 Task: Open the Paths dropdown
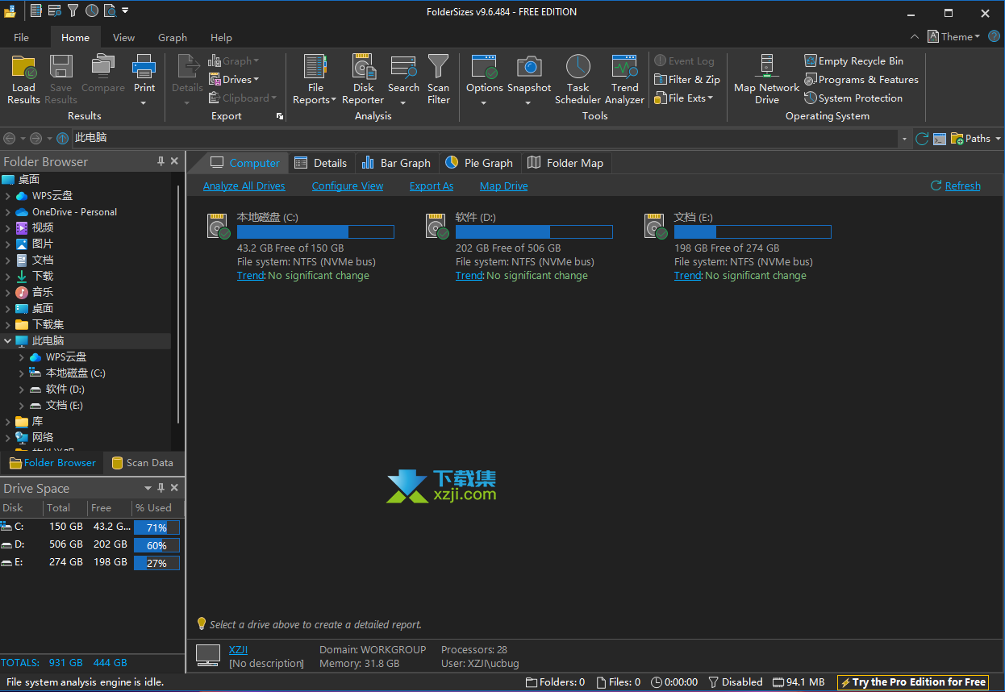click(976, 139)
